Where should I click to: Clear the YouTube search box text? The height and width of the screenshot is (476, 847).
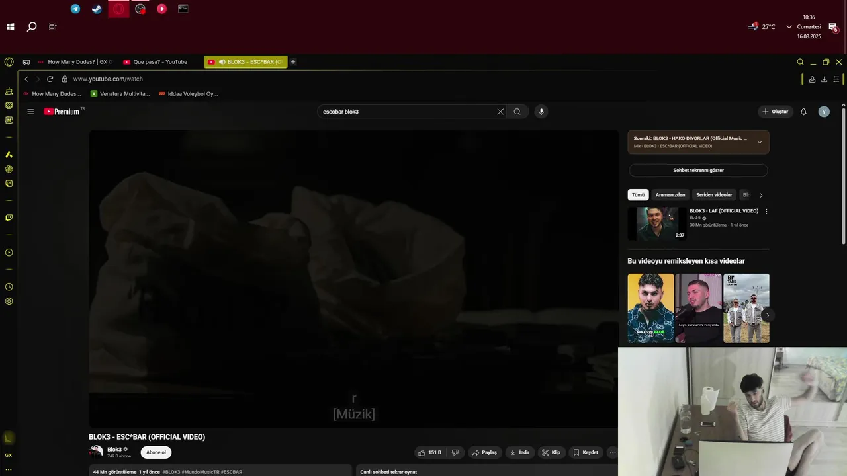(x=500, y=112)
